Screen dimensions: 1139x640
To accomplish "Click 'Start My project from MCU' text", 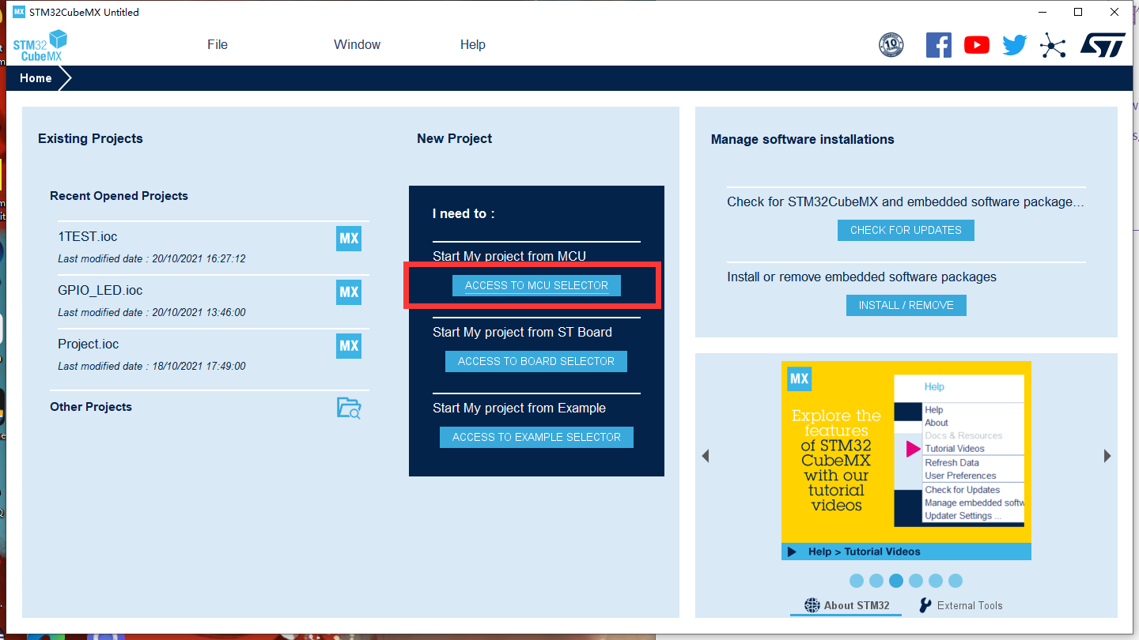I will [x=509, y=256].
